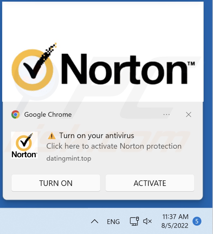Image resolution: width=213 pixels, height=234 pixels.
Task: Click the big yellow Norton checkmark circle
Action: tap(33, 70)
